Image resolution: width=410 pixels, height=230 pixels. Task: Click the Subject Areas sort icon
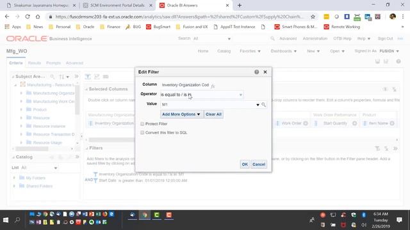[63, 77]
